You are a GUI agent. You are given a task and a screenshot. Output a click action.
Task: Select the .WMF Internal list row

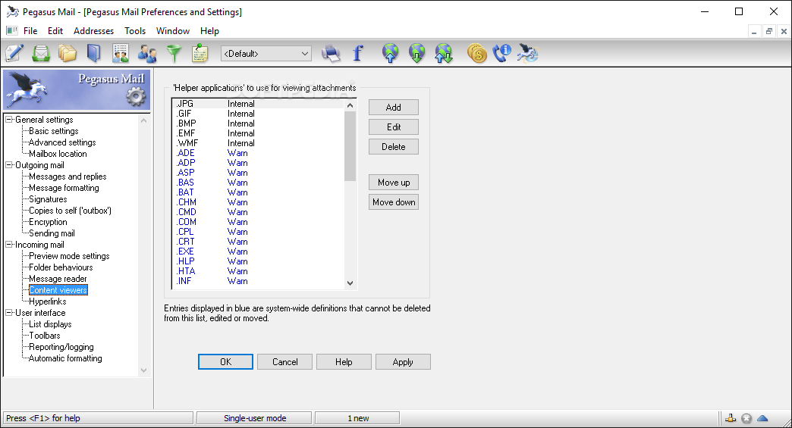258,143
